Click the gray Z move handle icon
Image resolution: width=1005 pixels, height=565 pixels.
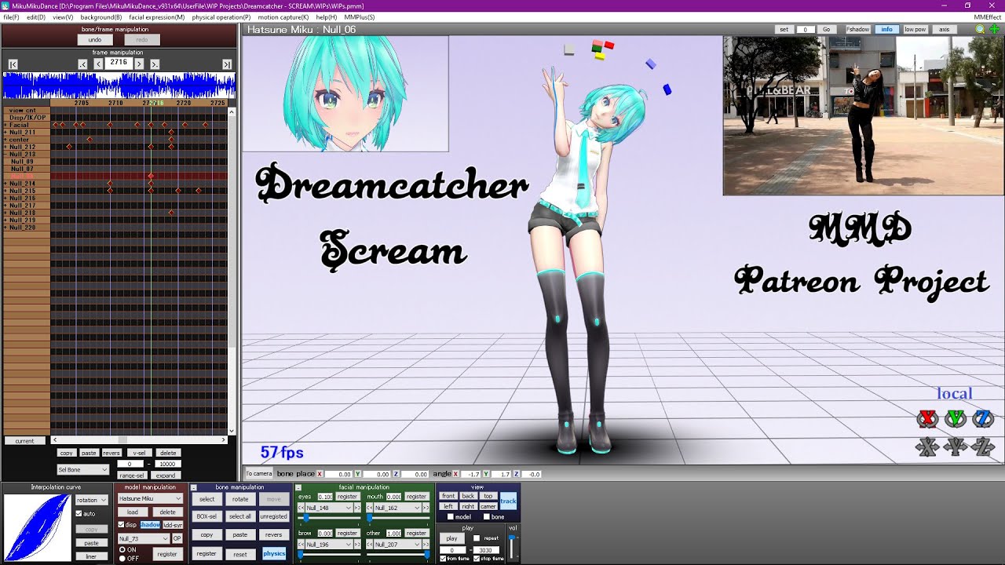pyautogui.click(x=983, y=447)
